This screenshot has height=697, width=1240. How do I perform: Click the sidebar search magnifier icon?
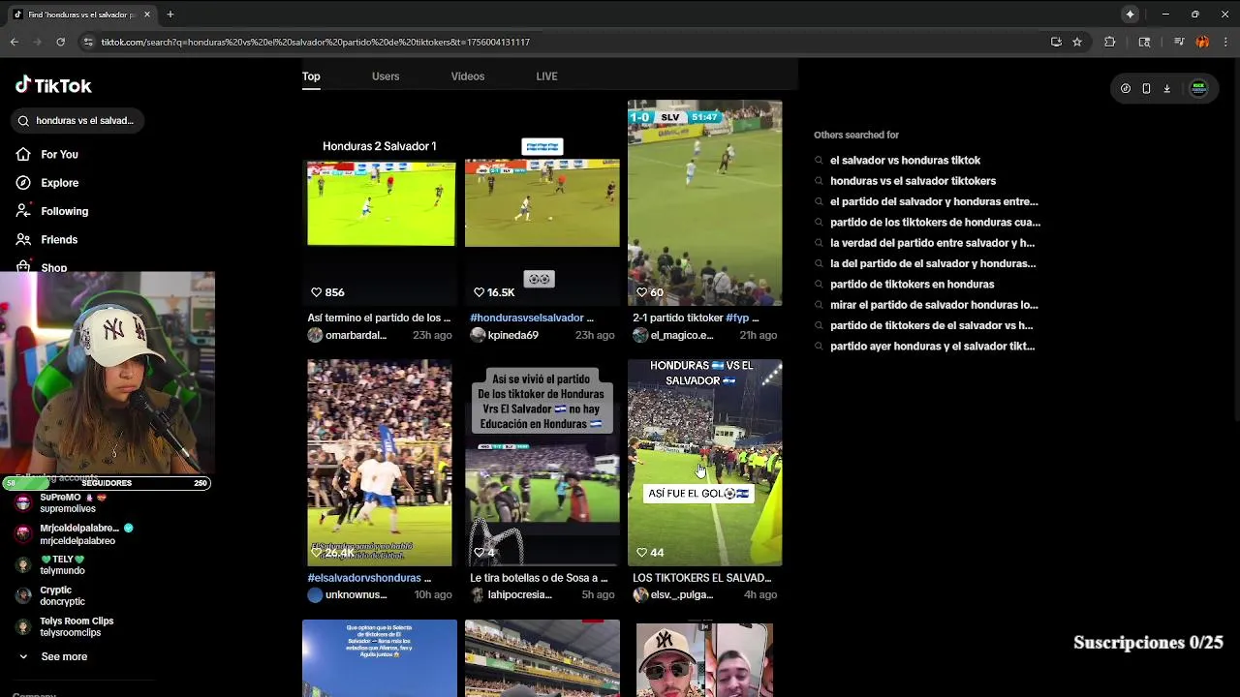click(23, 121)
